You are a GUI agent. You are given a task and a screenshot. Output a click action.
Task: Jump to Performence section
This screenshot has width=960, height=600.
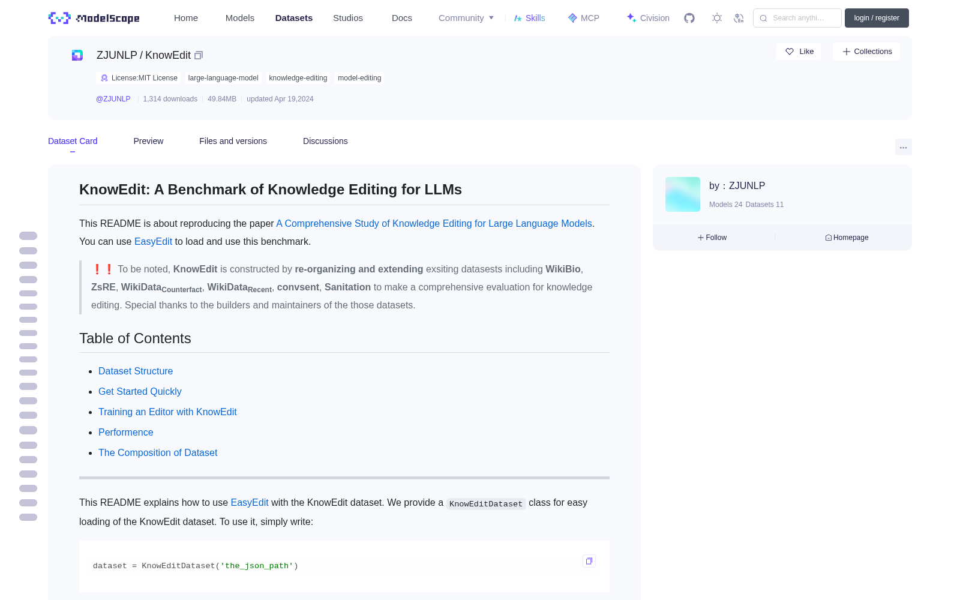pos(125,432)
